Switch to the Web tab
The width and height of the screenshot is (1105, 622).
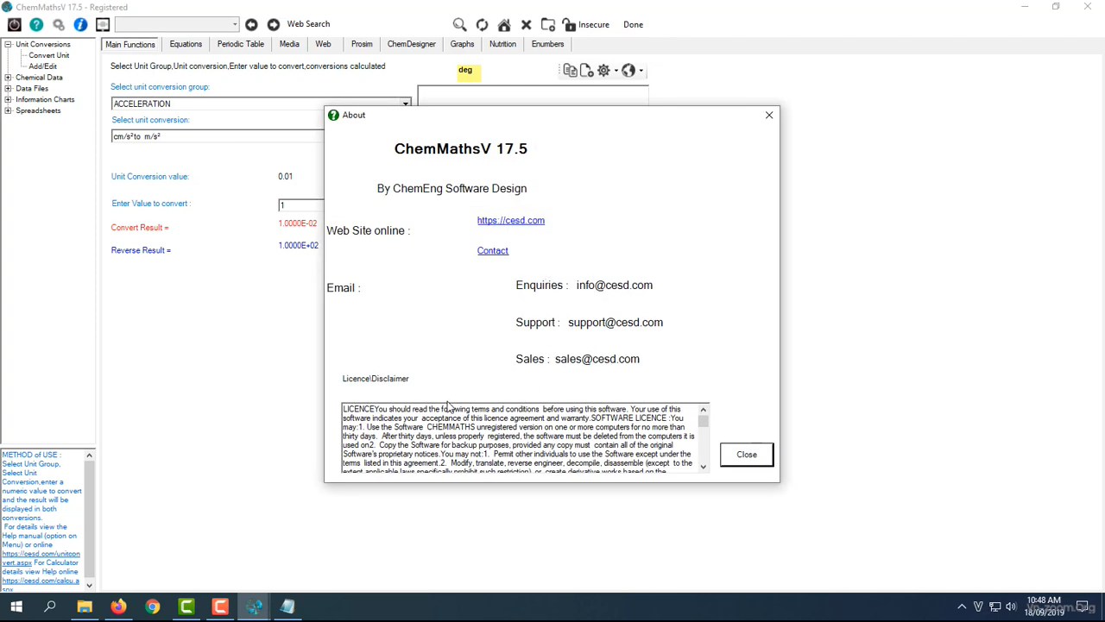click(323, 44)
